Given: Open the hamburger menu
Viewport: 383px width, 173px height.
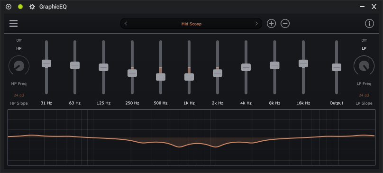Looking at the screenshot, I should click(x=13, y=24).
